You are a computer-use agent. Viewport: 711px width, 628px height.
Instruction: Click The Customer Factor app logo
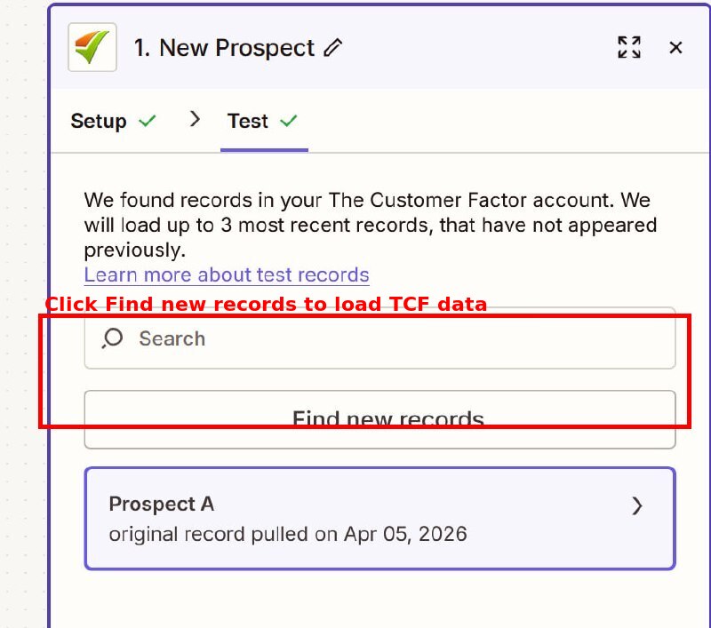[x=92, y=47]
